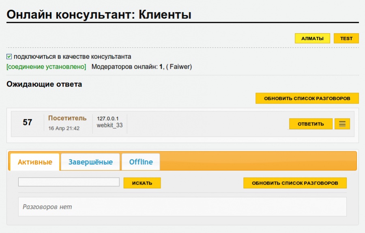Click the conversation number 57

coord(28,122)
